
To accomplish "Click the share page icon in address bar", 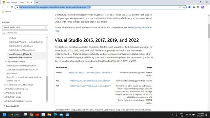I will (x=179, y=7).
